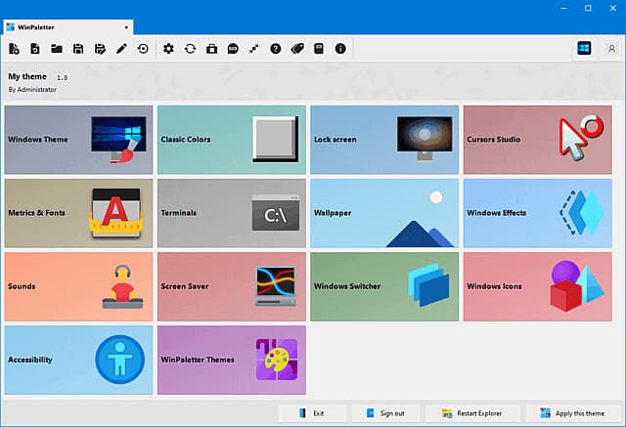The height and width of the screenshot is (427, 626).
Task: Open the Accessibility tile
Action: coord(78,360)
